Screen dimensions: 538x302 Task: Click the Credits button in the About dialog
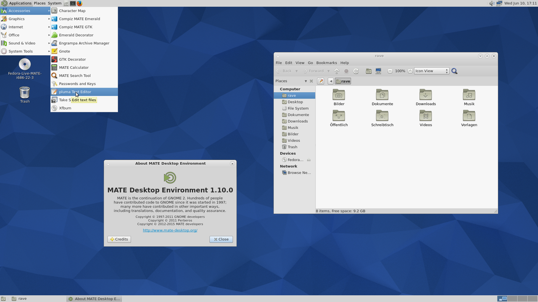coord(119,239)
